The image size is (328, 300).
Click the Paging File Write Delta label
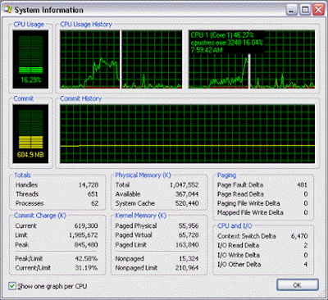pyautogui.click(x=248, y=203)
